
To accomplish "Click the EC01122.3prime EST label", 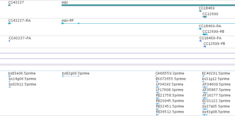I will [x=216, y=101].
